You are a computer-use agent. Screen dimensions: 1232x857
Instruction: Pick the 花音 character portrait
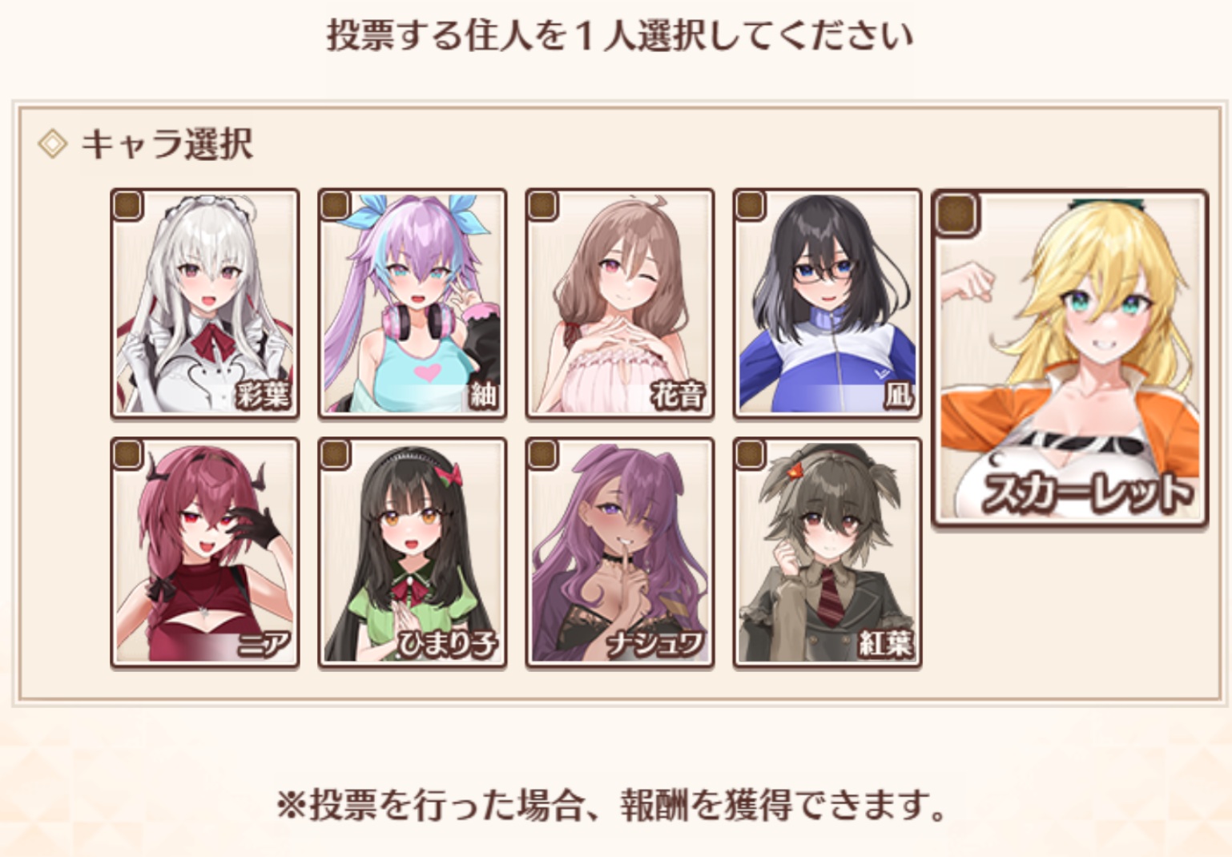click(x=620, y=304)
